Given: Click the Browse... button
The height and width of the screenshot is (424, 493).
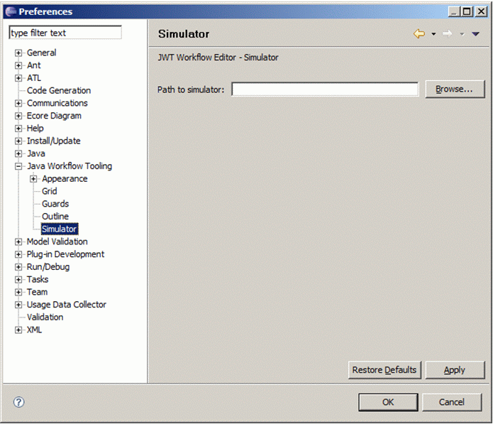Looking at the screenshot, I should (x=455, y=89).
